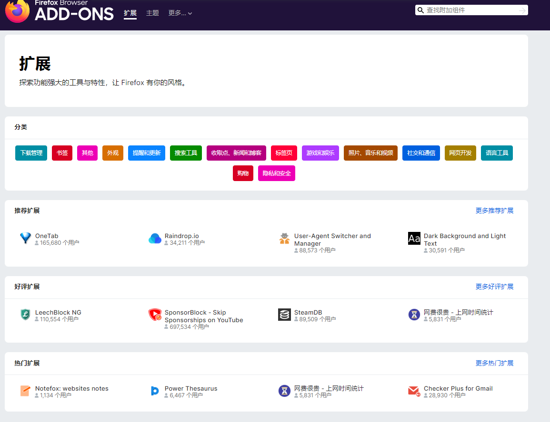
Task: Click the Checker Plus for Gmail icon
Action: point(414,391)
